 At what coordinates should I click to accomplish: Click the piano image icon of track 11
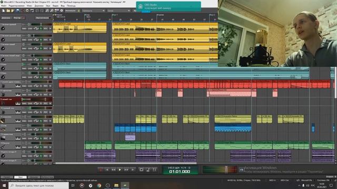(3, 121)
